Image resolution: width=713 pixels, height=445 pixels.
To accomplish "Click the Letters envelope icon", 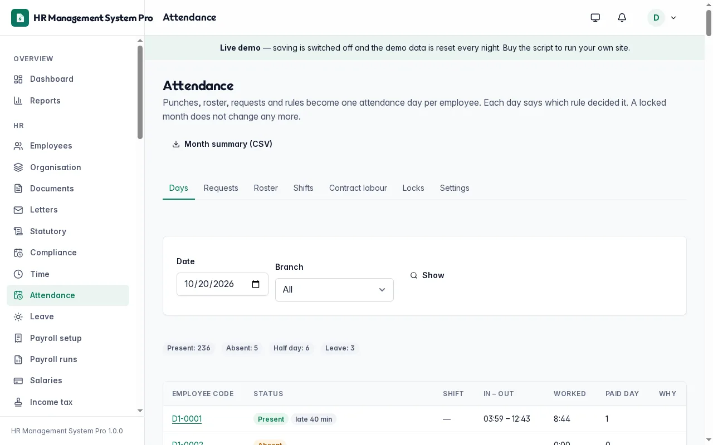I will (x=18, y=210).
